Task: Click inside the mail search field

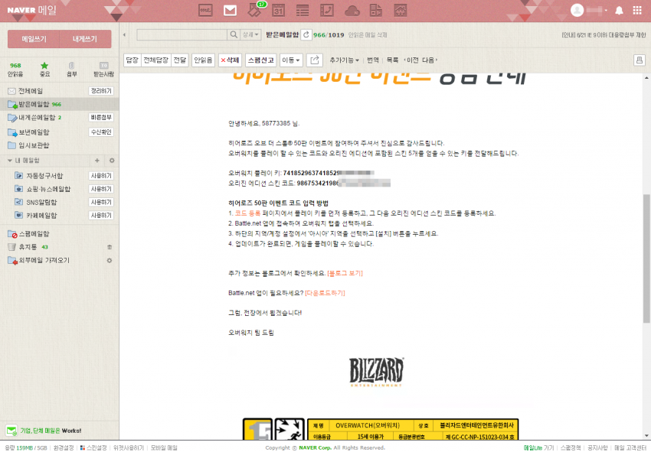Action: 182,34
